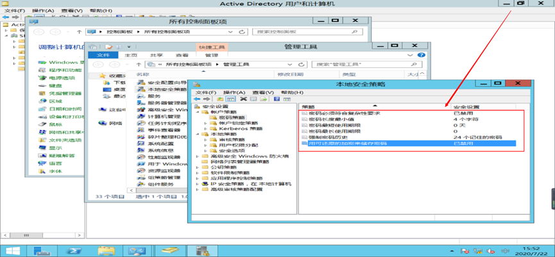Click Export list icon in security policy toolbar

[x=263, y=99]
